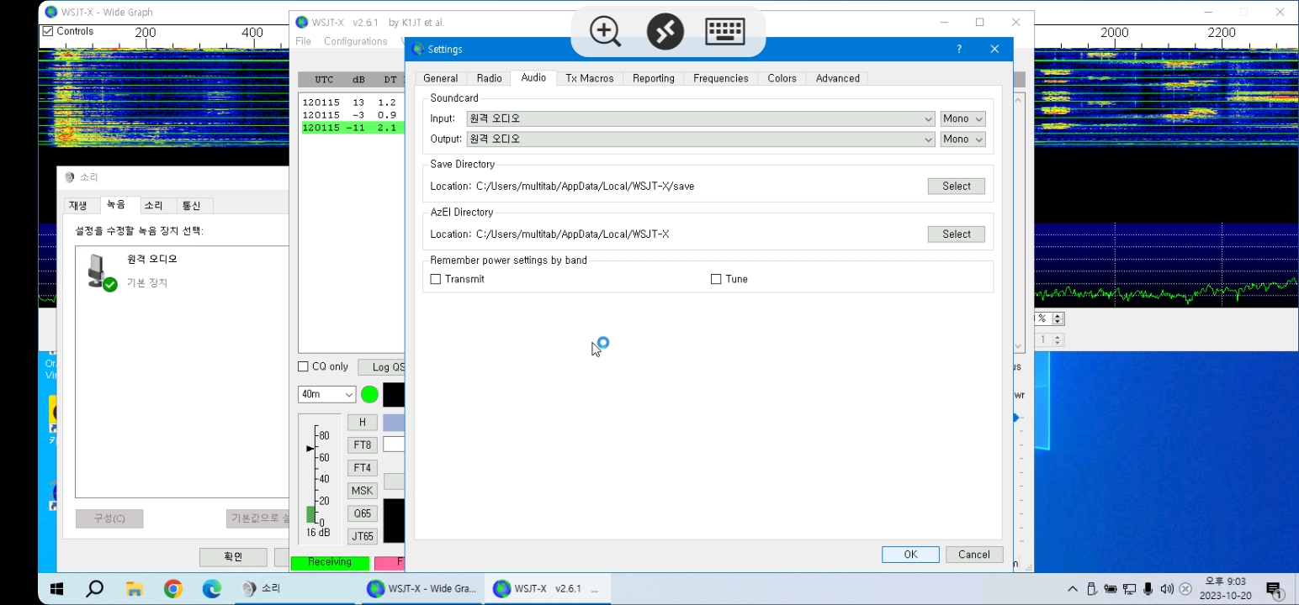Click Cancel in Settings dialog

pos(974,555)
